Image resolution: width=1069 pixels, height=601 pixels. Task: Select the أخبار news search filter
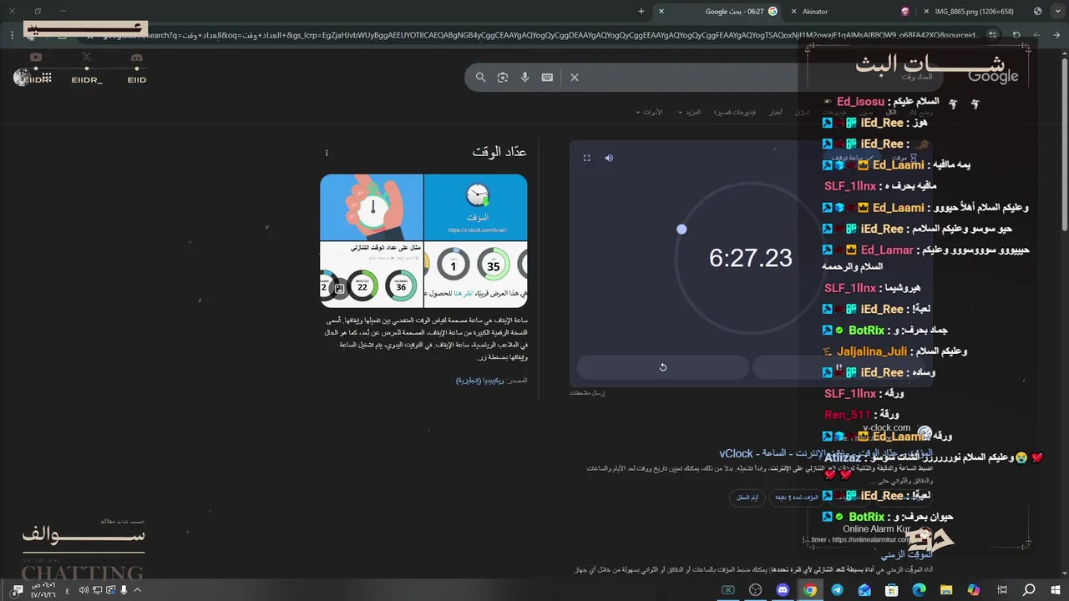click(x=776, y=112)
